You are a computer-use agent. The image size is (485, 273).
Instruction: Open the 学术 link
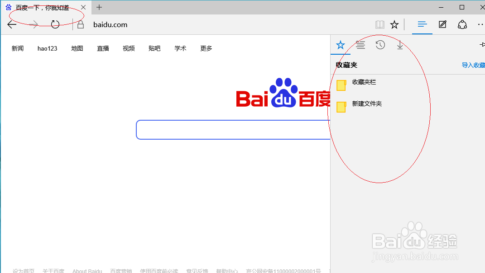pyautogui.click(x=180, y=48)
